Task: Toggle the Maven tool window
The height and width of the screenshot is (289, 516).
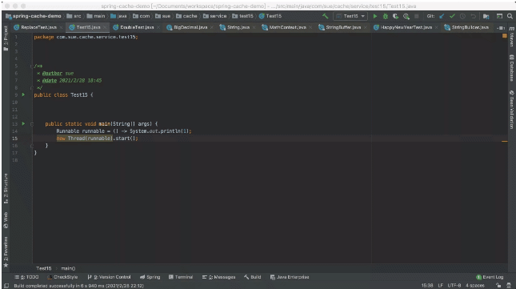Action: (x=512, y=37)
